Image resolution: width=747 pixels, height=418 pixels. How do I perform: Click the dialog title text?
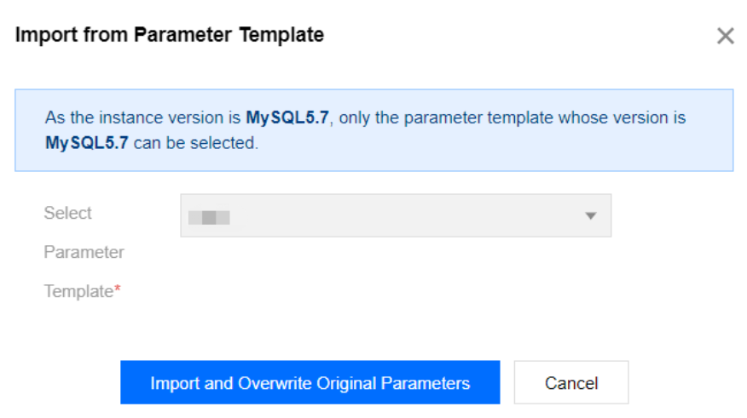pos(169,35)
